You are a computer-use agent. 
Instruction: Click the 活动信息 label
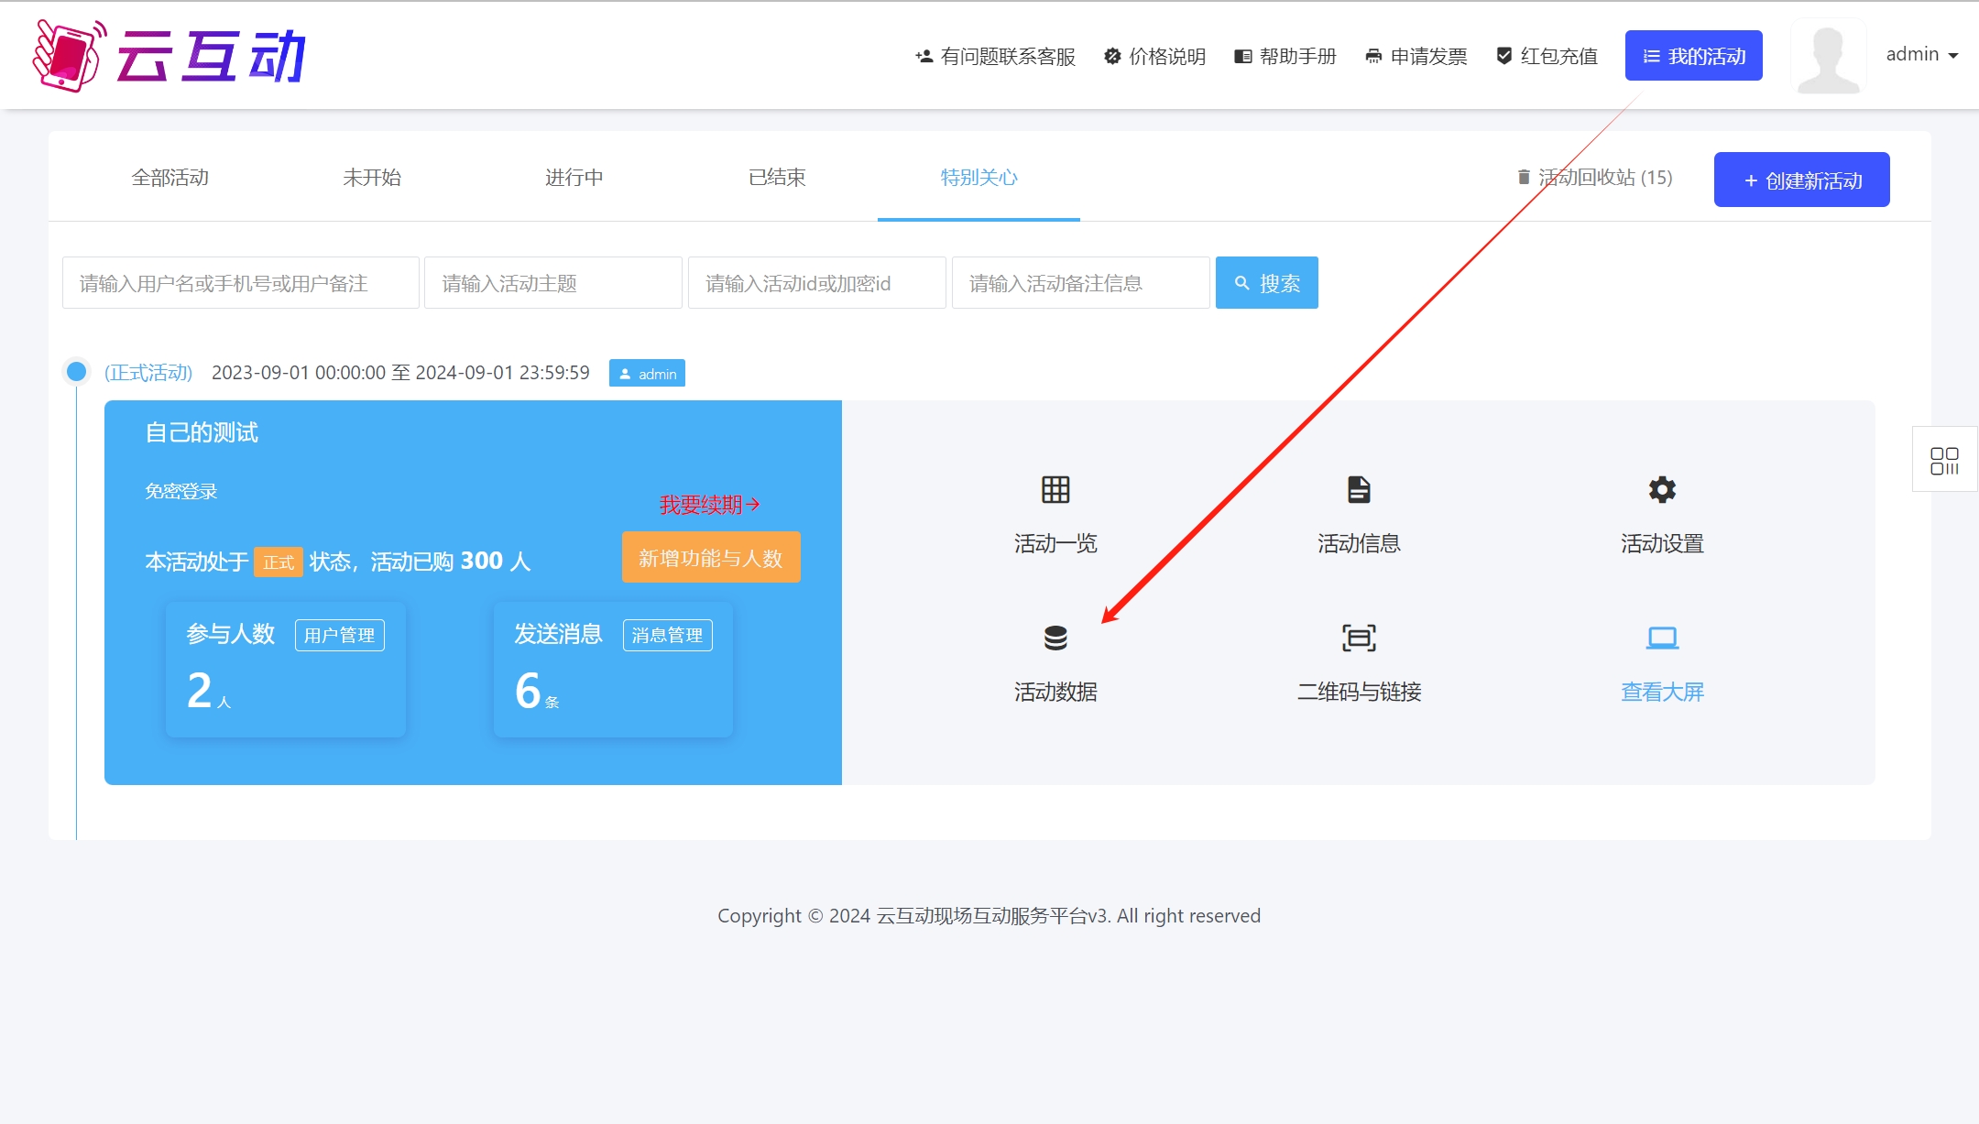[1359, 543]
